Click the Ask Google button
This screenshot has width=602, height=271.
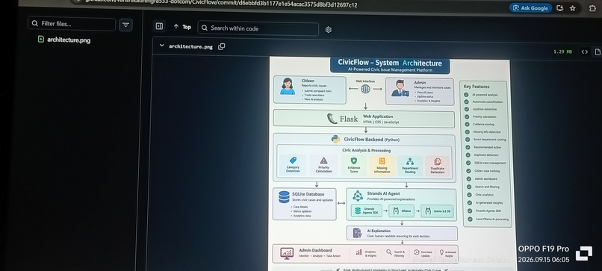click(x=530, y=7)
